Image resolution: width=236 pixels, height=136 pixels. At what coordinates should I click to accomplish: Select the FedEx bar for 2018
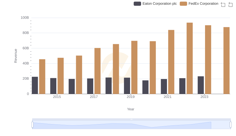point(116,69)
